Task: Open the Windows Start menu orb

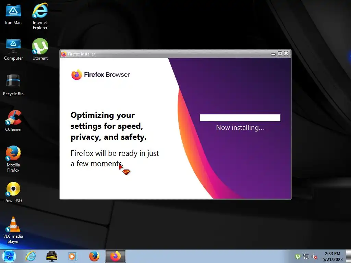Action: click(9, 256)
